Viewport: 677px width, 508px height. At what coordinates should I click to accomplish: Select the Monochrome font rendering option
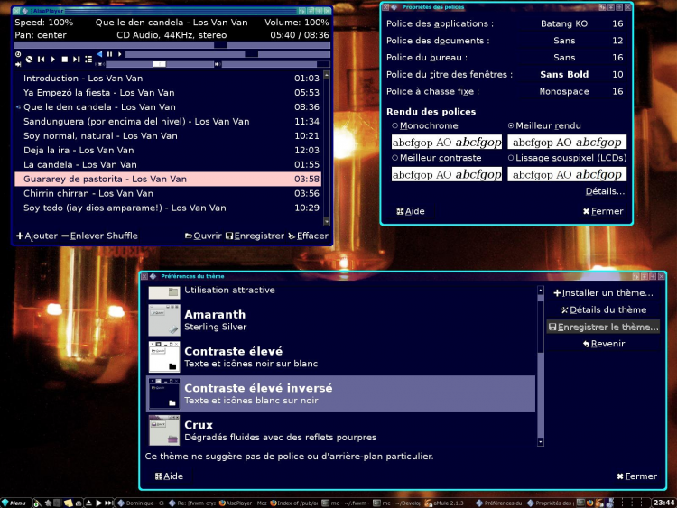click(x=395, y=125)
